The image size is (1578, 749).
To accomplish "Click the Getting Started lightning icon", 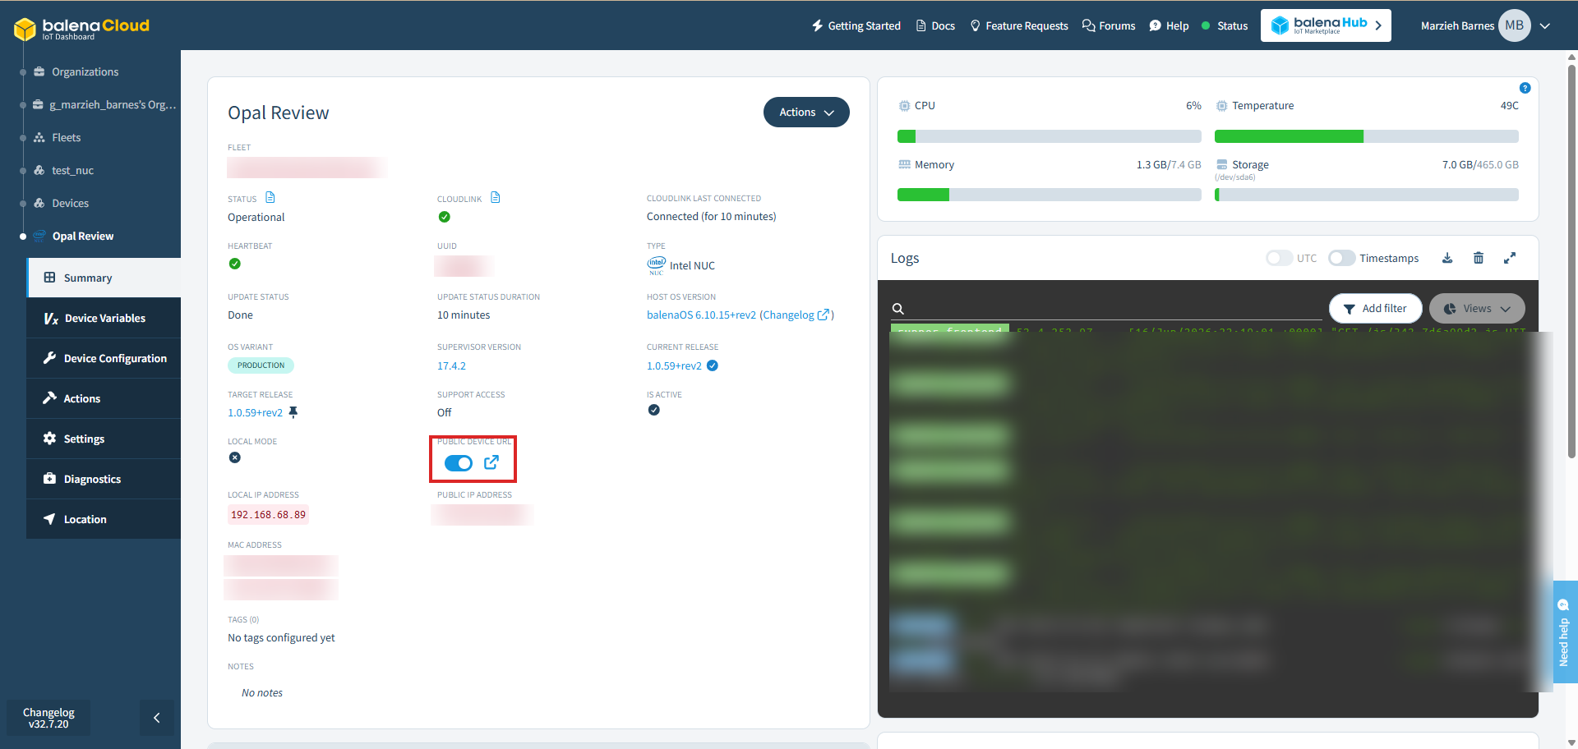I will click(817, 25).
